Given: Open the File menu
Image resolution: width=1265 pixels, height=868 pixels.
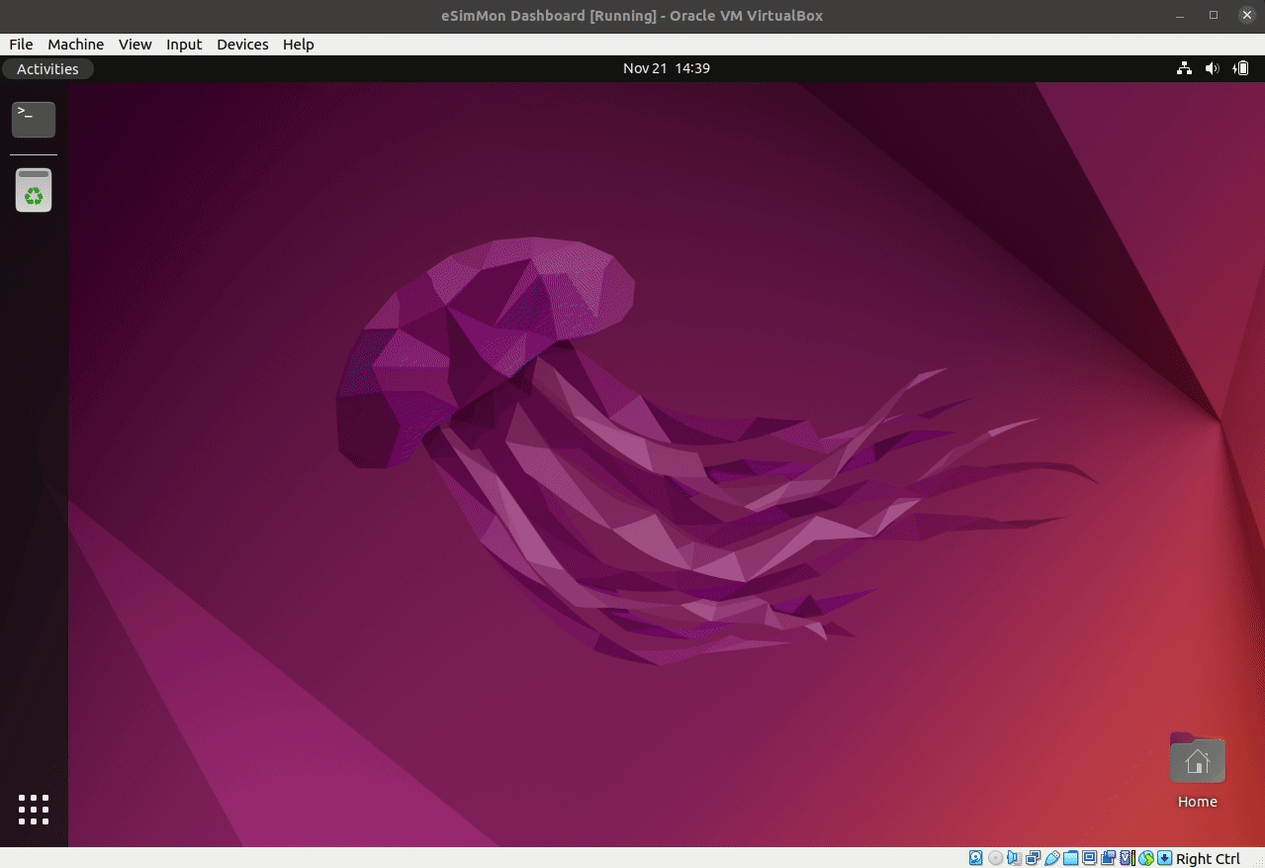Looking at the screenshot, I should [x=21, y=45].
